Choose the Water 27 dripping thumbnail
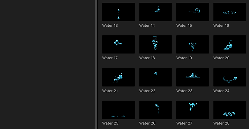 point(193,110)
